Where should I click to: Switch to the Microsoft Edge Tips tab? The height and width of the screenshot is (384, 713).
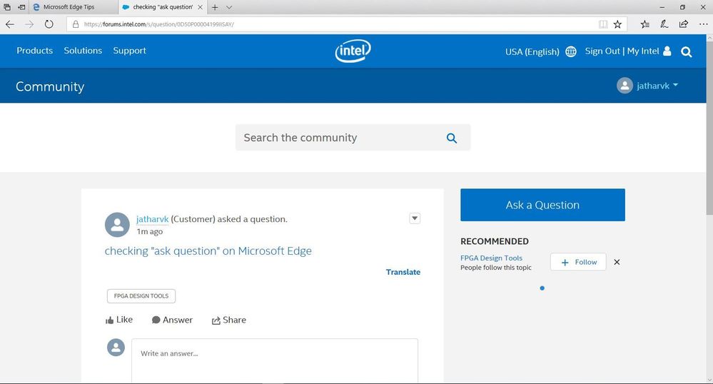point(69,7)
